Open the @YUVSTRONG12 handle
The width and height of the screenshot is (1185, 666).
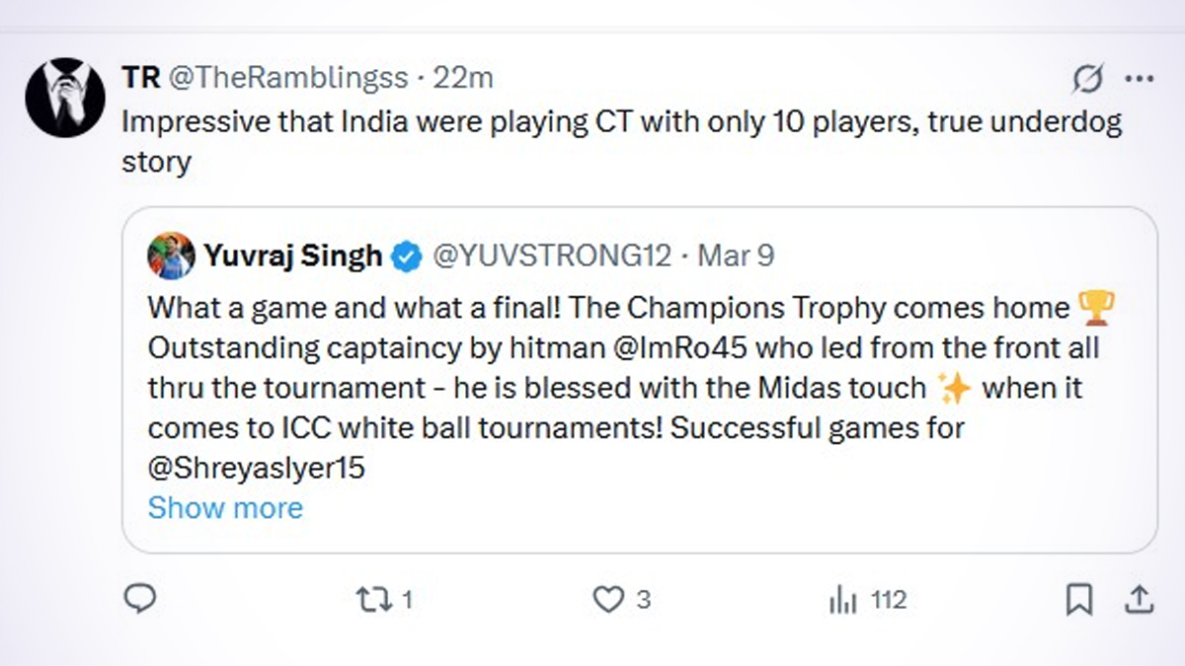click(x=551, y=257)
